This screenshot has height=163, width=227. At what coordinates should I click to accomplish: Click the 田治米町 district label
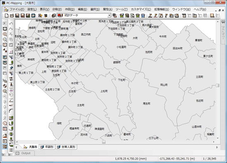(x=177, y=48)
